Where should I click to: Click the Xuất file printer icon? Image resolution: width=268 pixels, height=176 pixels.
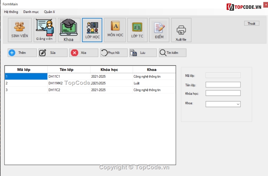click(x=181, y=30)
